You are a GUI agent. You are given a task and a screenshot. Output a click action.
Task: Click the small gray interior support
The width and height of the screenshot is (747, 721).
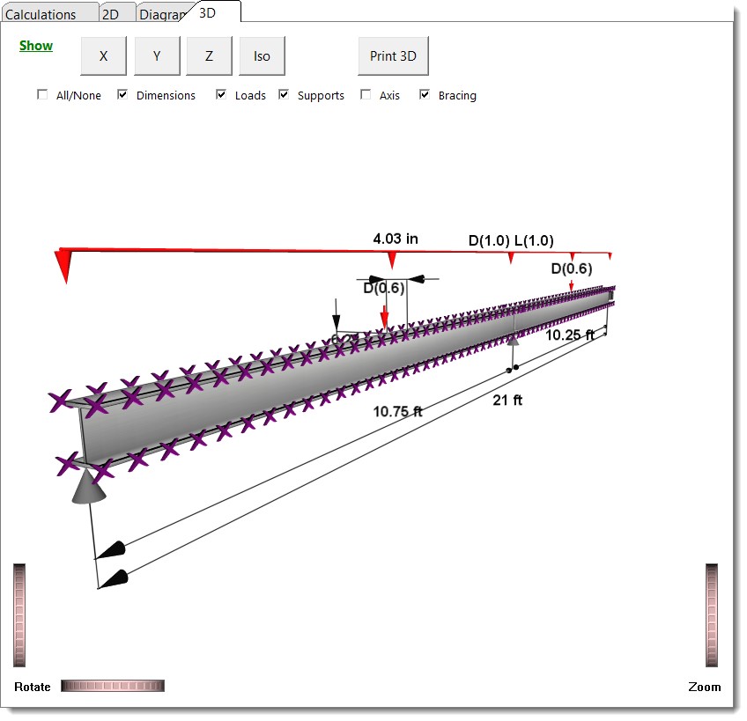click(x=513, y=340)
